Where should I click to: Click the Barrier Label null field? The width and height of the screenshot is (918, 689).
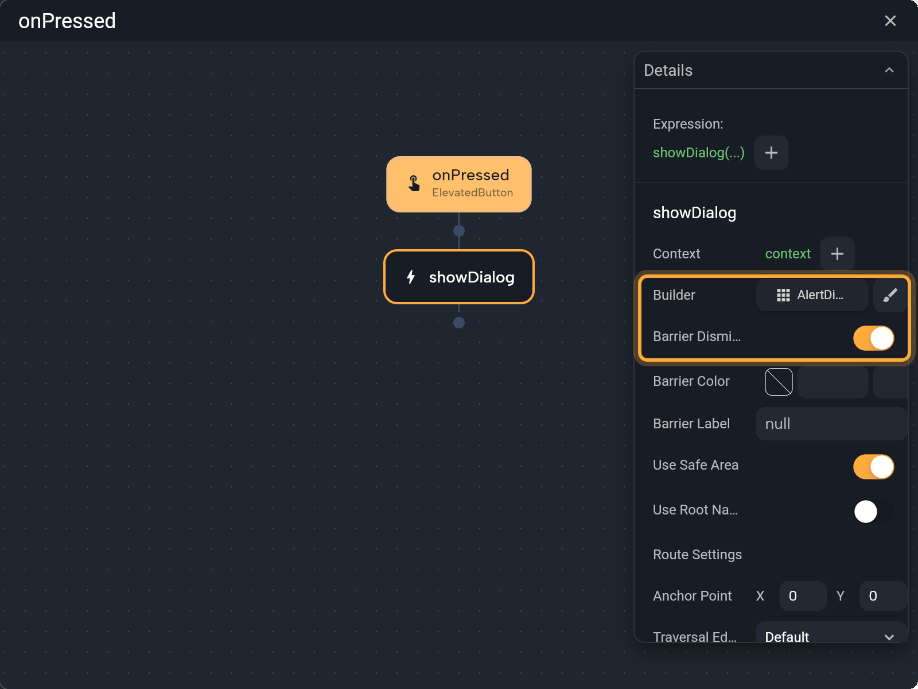831,424
